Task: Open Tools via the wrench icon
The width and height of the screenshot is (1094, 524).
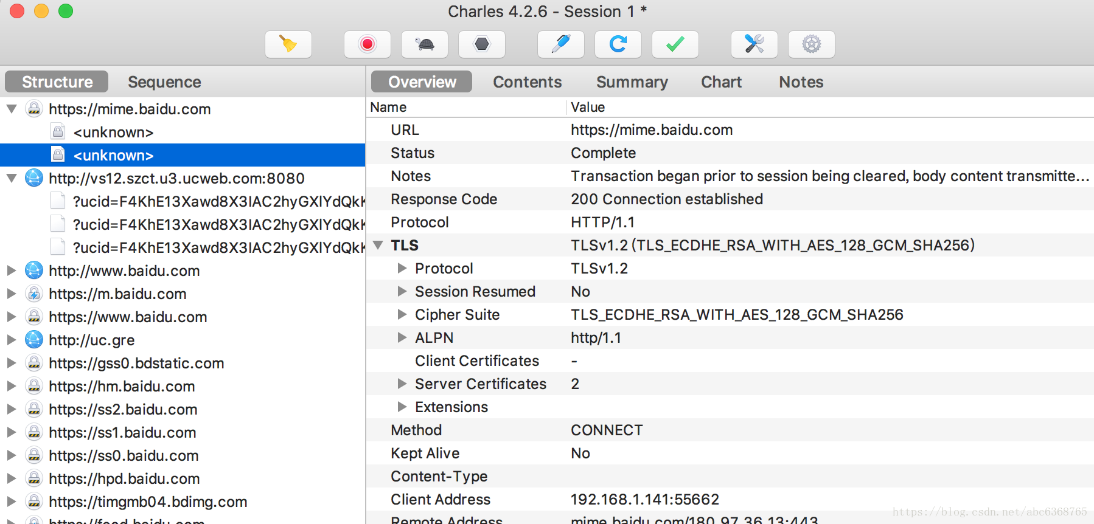Action: (754, 44)
